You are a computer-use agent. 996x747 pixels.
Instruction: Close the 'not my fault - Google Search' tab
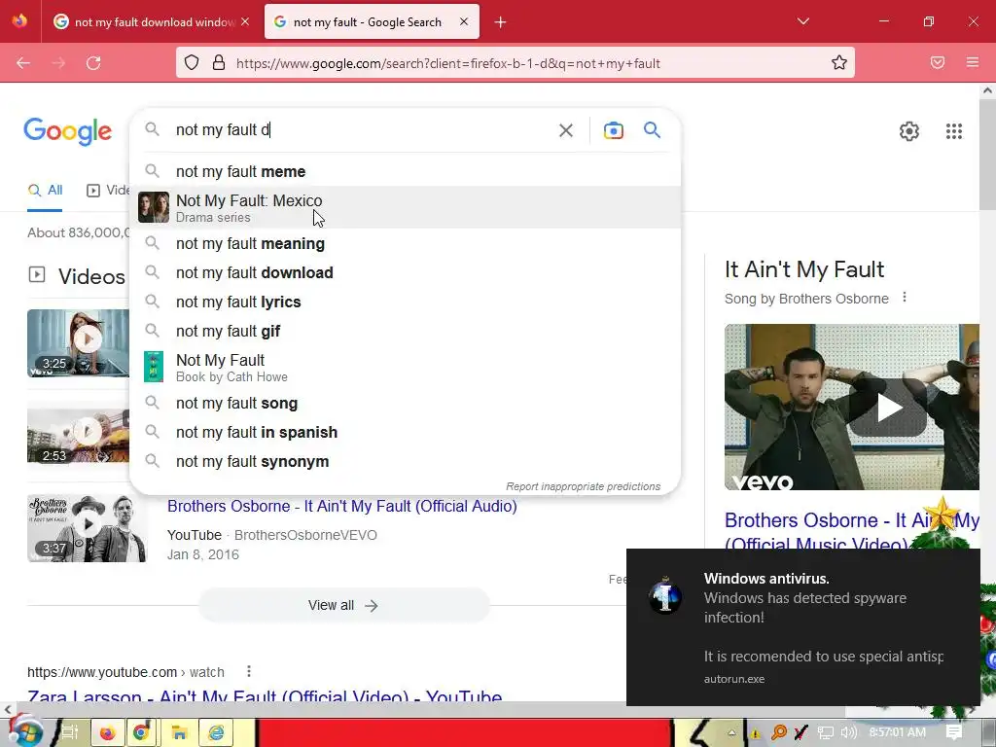click(464, 21)
